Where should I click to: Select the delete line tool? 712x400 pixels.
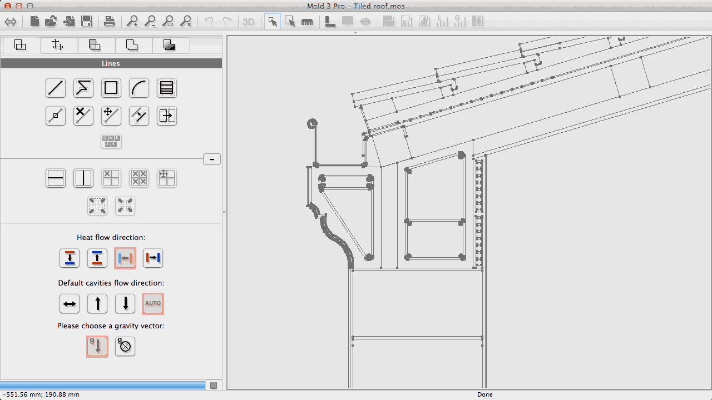point(83,116)
